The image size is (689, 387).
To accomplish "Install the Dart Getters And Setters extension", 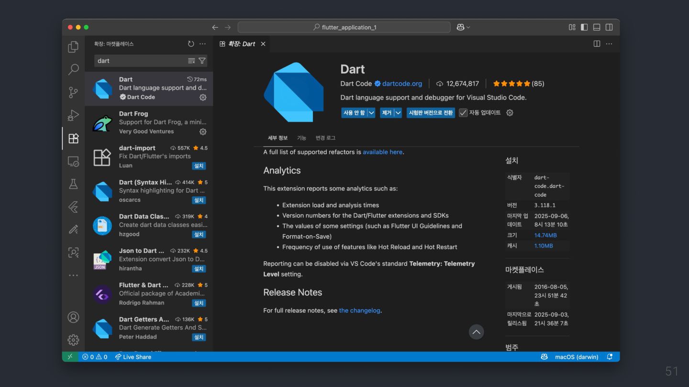I will pos(199,337).
